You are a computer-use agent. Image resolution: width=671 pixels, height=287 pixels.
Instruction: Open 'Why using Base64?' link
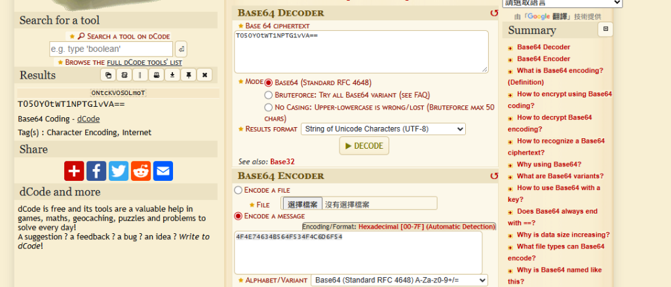[x=549, y=164]
